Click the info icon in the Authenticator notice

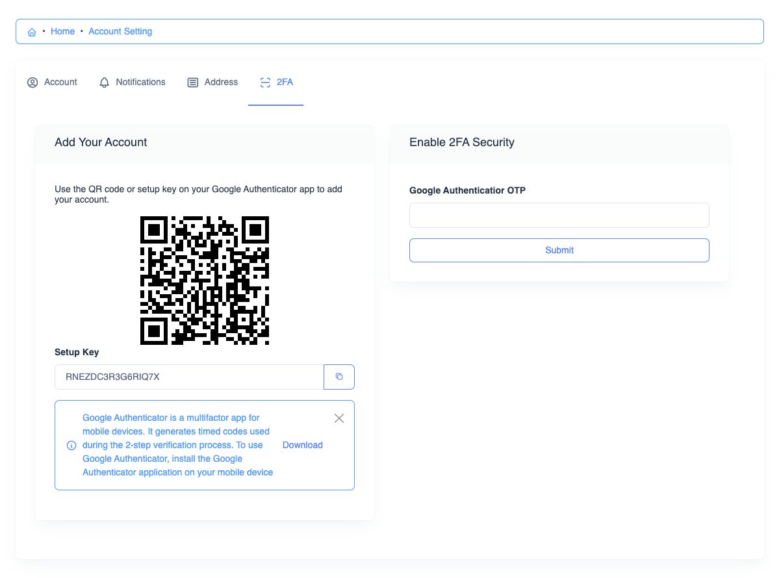tap(71, 446)
